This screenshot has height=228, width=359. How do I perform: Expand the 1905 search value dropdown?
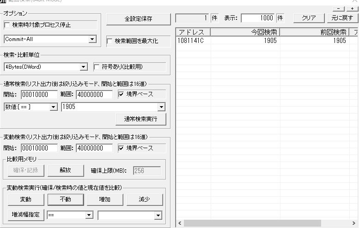coord(161,107)
